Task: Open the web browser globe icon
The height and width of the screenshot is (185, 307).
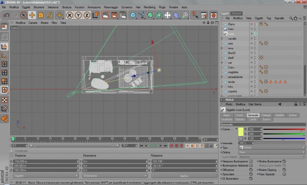Action: pos(214,15)
